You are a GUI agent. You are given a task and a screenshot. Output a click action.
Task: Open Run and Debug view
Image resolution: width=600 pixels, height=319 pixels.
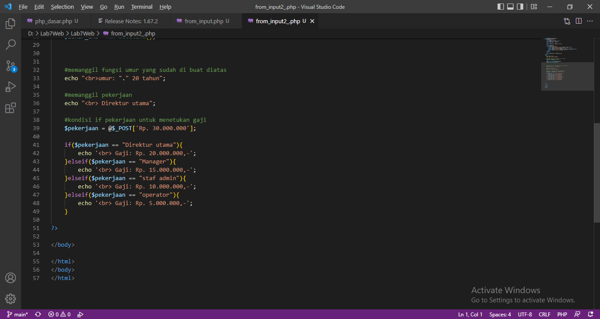pyautogui.click(x=11, y=87)
